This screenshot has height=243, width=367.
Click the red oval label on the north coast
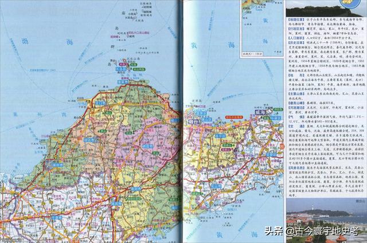(x=234, y=117)
